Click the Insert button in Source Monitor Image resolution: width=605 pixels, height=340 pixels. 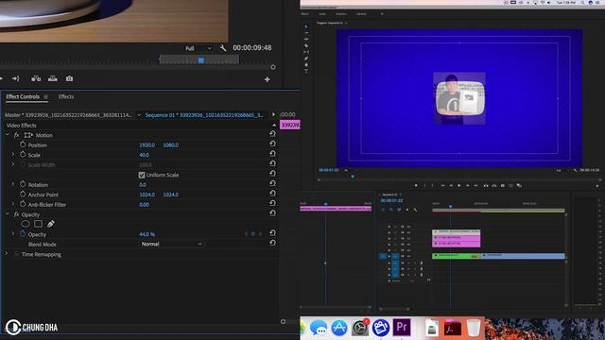point(36,78)
